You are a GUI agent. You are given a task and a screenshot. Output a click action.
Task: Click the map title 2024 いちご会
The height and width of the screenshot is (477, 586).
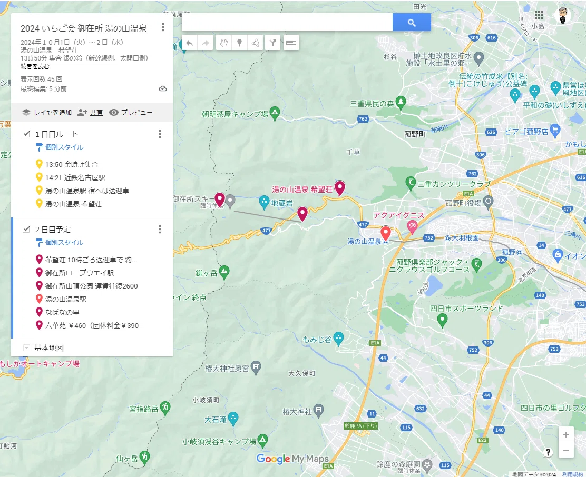84,28
